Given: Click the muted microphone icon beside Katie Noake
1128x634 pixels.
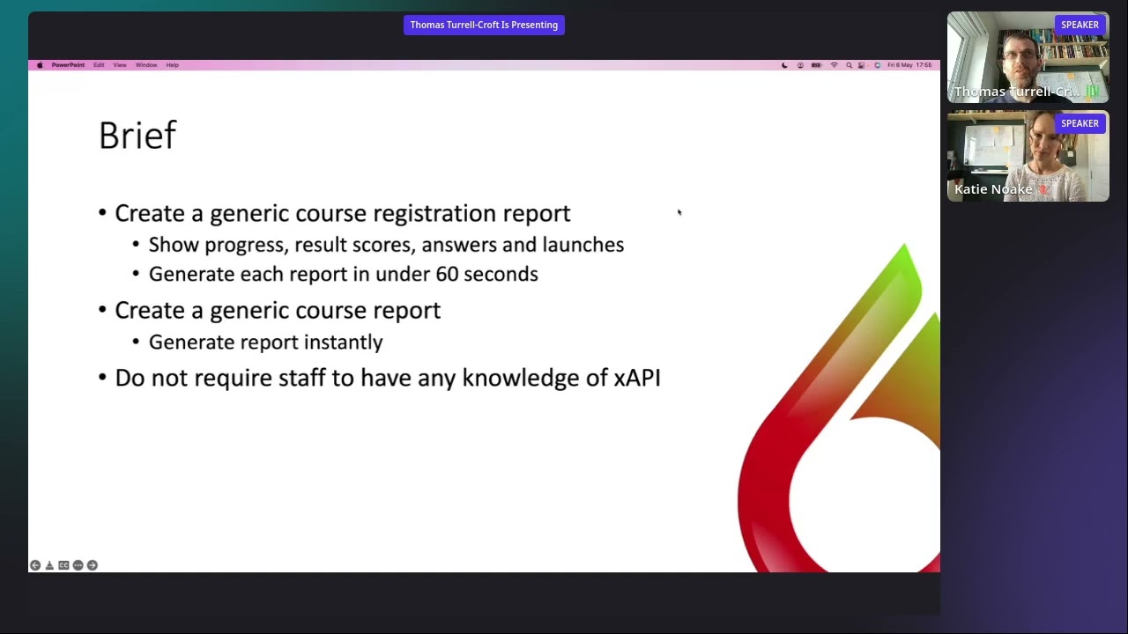Looking at the screenshot, I should 1044,189.
